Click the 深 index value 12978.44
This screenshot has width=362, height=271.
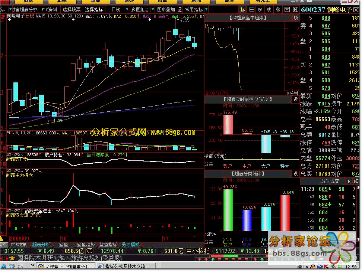(x=112, y=251)
